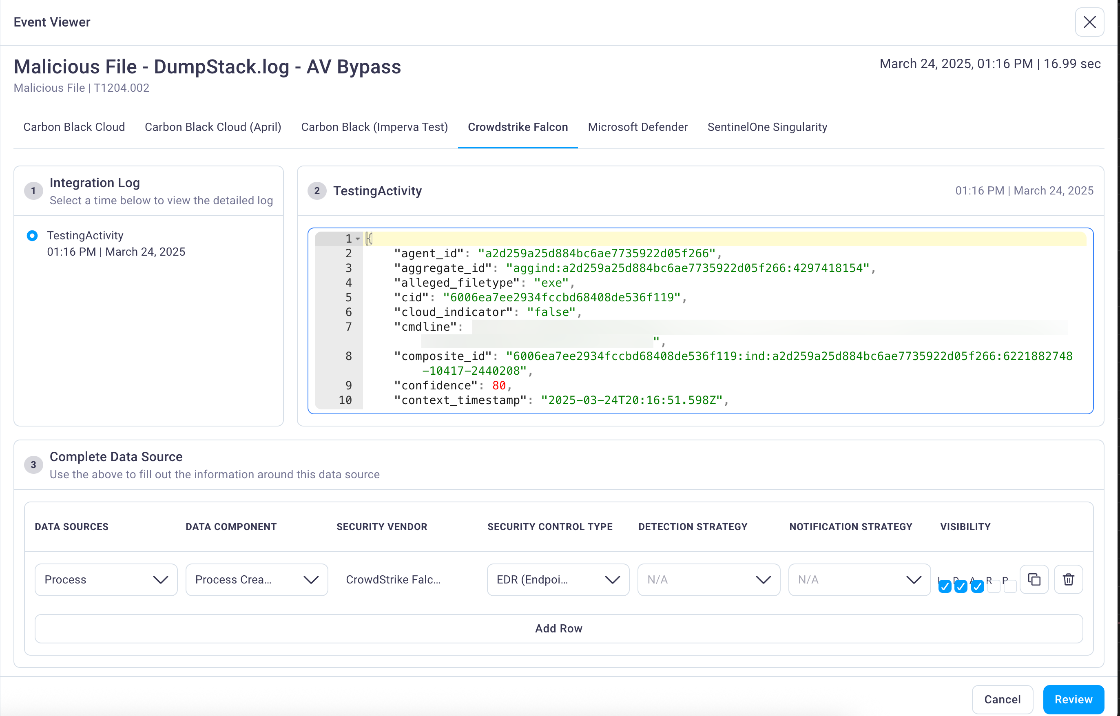Open the Detection Strategy N/A dropdown
1120x716 pixels.
click(709, 579)
